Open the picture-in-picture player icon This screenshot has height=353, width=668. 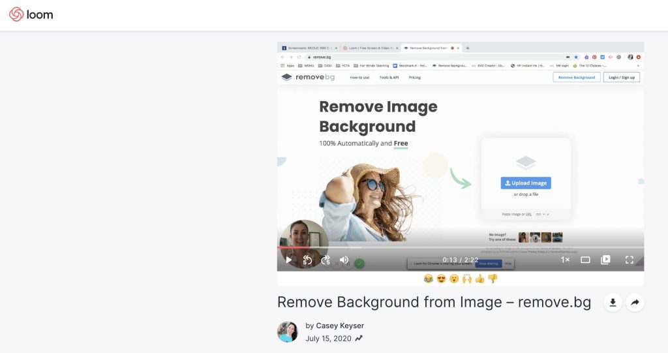[605, 260]
